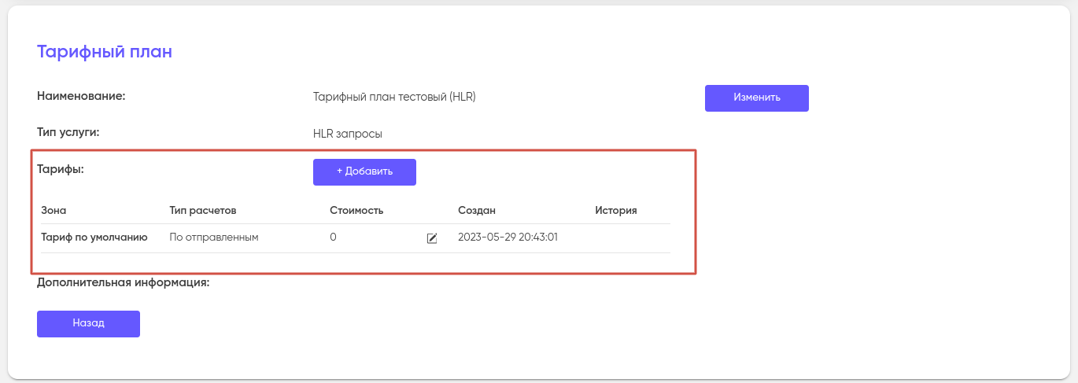This screenshot has width=1078, height=383.
Task: Go back with the Назад button
Action: (88, 323)
